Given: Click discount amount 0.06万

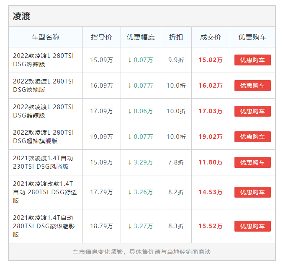Looking at the screenshot, I should coord(141,111).
